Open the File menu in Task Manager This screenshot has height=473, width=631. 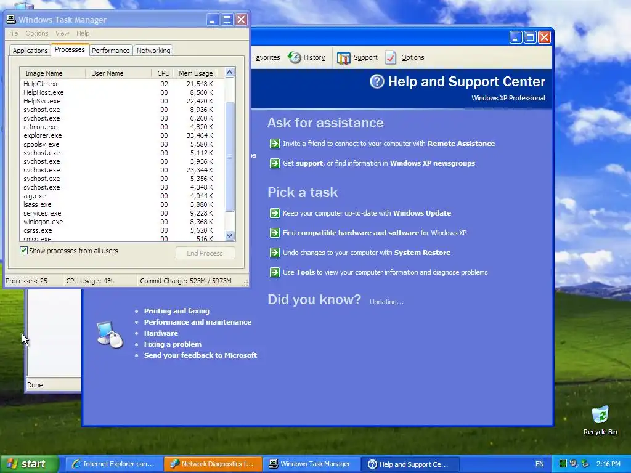tap(14, 33)
